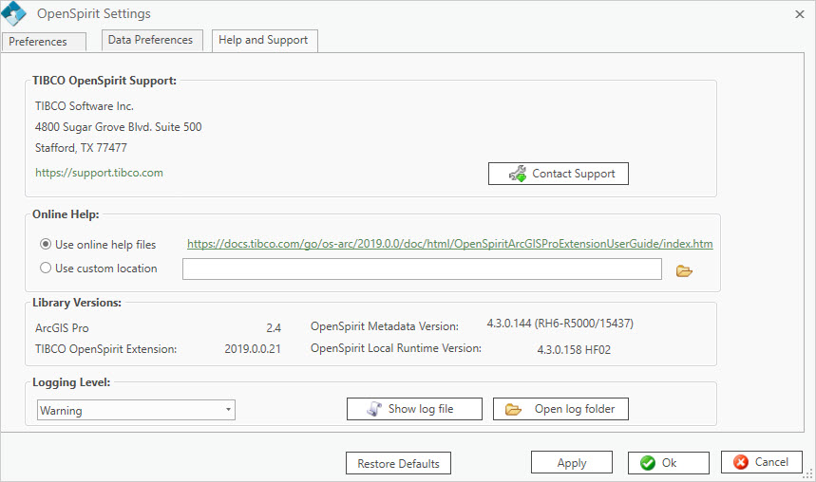Switch to the Preferences tab
The width and height of the screenshot is (816, 482).
45,42
